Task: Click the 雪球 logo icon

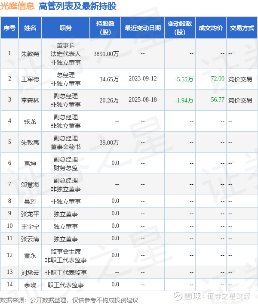Action: [178, 296]
